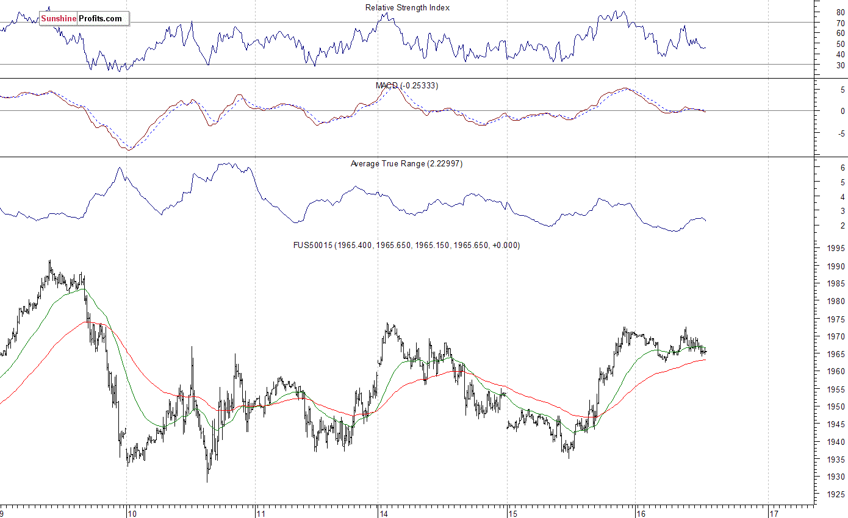Click price axis label 1965
This screenshot has width=848, height=518.
coord(837,354)
